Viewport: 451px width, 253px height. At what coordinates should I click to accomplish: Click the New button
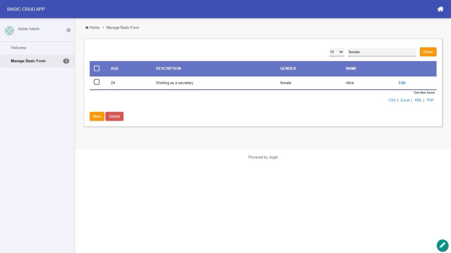click(x=97, y=116)
